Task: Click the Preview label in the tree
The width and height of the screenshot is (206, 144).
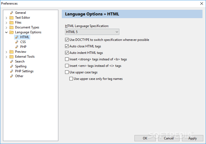Action: 21,52
